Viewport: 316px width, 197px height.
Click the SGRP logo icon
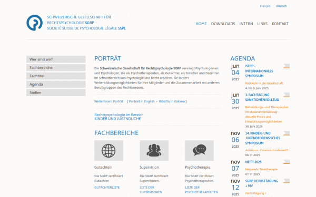[x=34, y=23]
